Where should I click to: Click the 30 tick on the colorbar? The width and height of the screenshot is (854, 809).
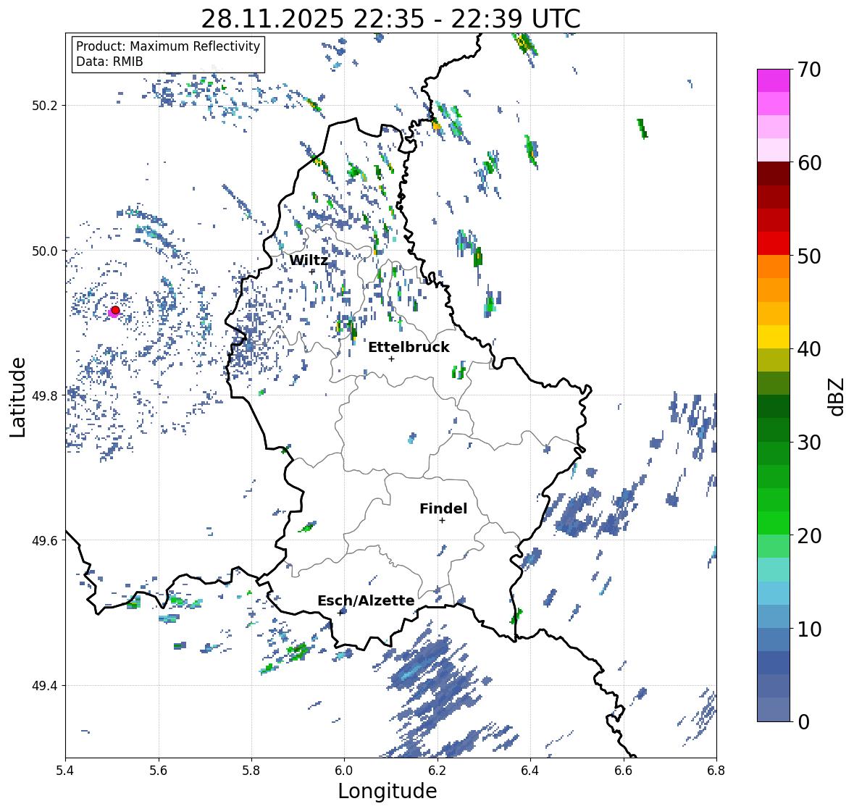coord(809,443)
